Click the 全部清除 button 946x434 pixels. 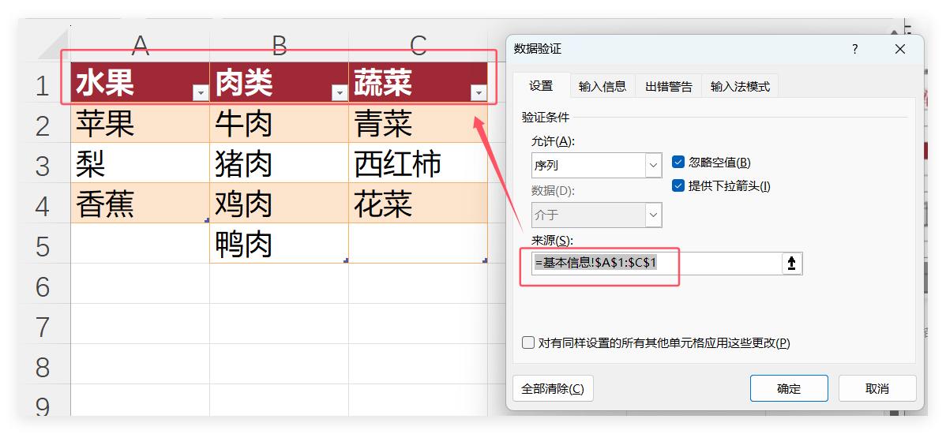pos(553,389)
